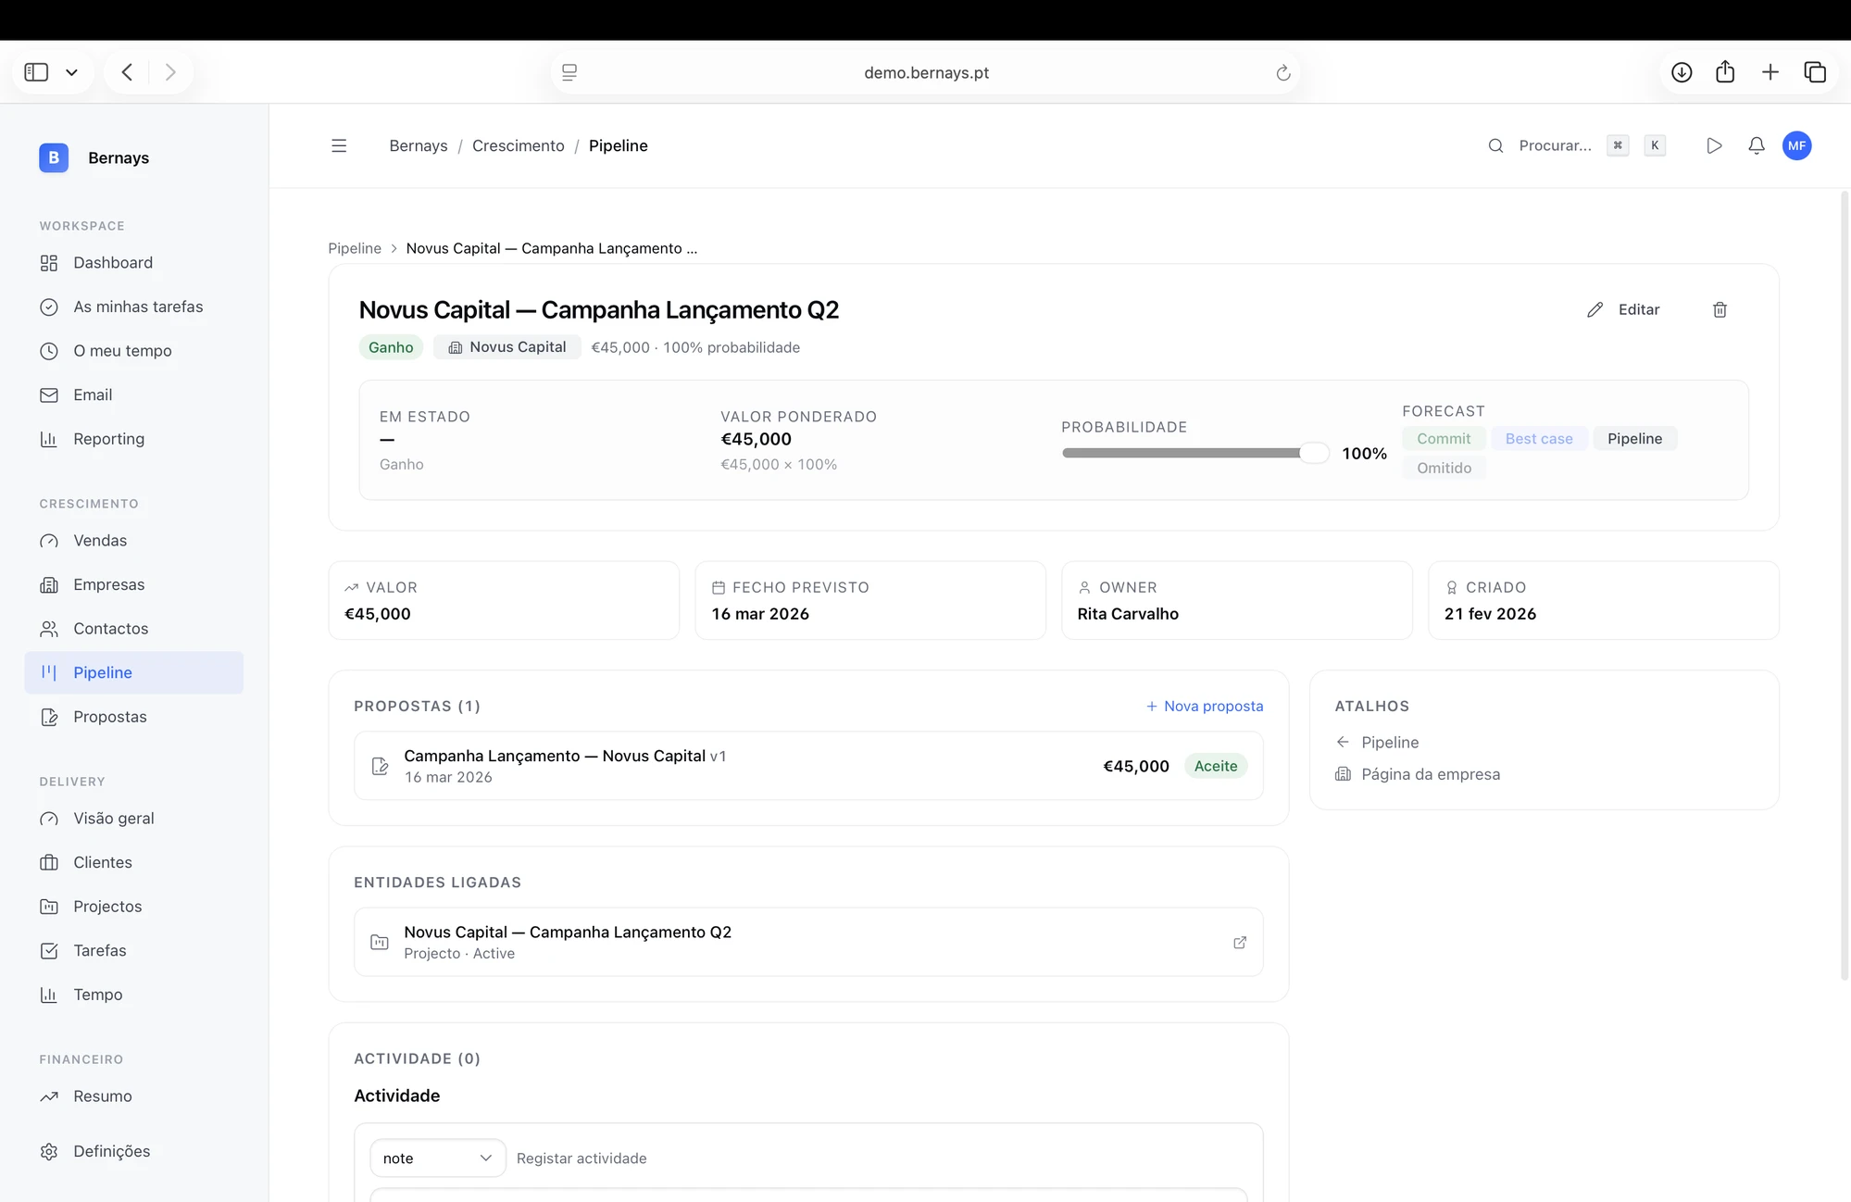The height and width of the screenshot is (1202, 1851).
Task: Open Tarefas under Delivery
Action: (x=134, y=950)
